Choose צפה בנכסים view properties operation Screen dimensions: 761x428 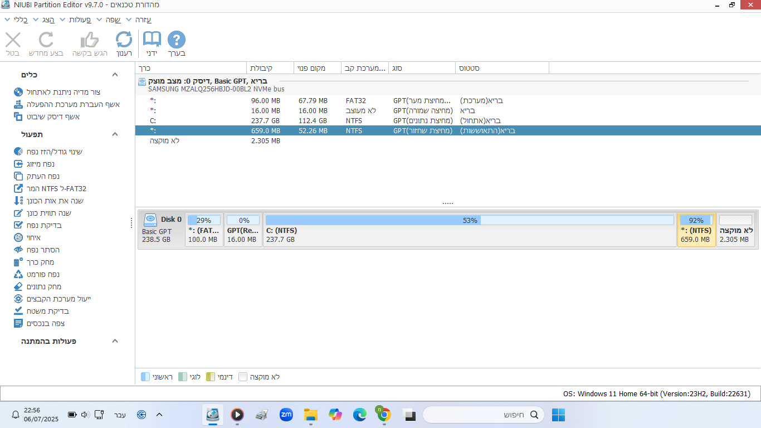coord(39,323)
